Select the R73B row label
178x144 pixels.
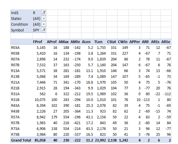(15, 135)
